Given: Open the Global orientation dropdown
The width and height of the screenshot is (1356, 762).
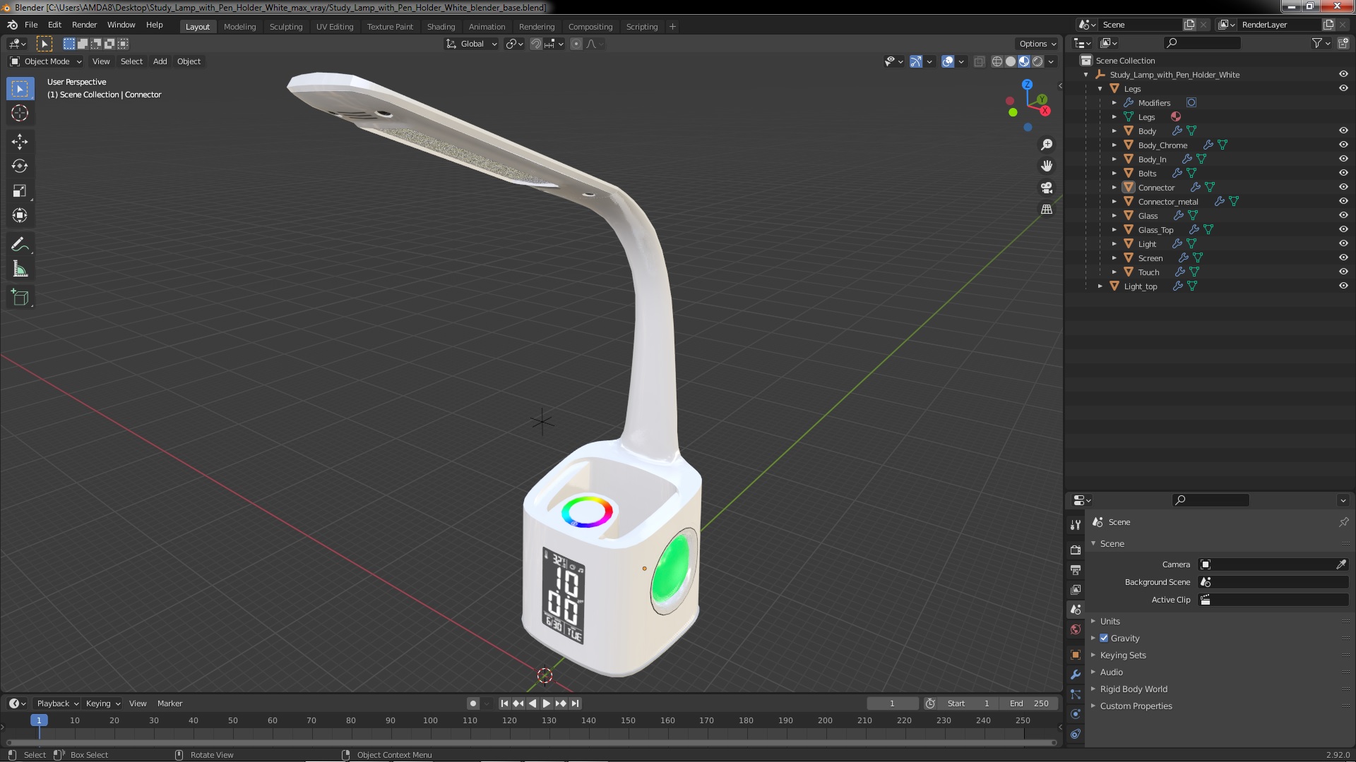Looking at the screenshot, I should (x=472, y=44).
